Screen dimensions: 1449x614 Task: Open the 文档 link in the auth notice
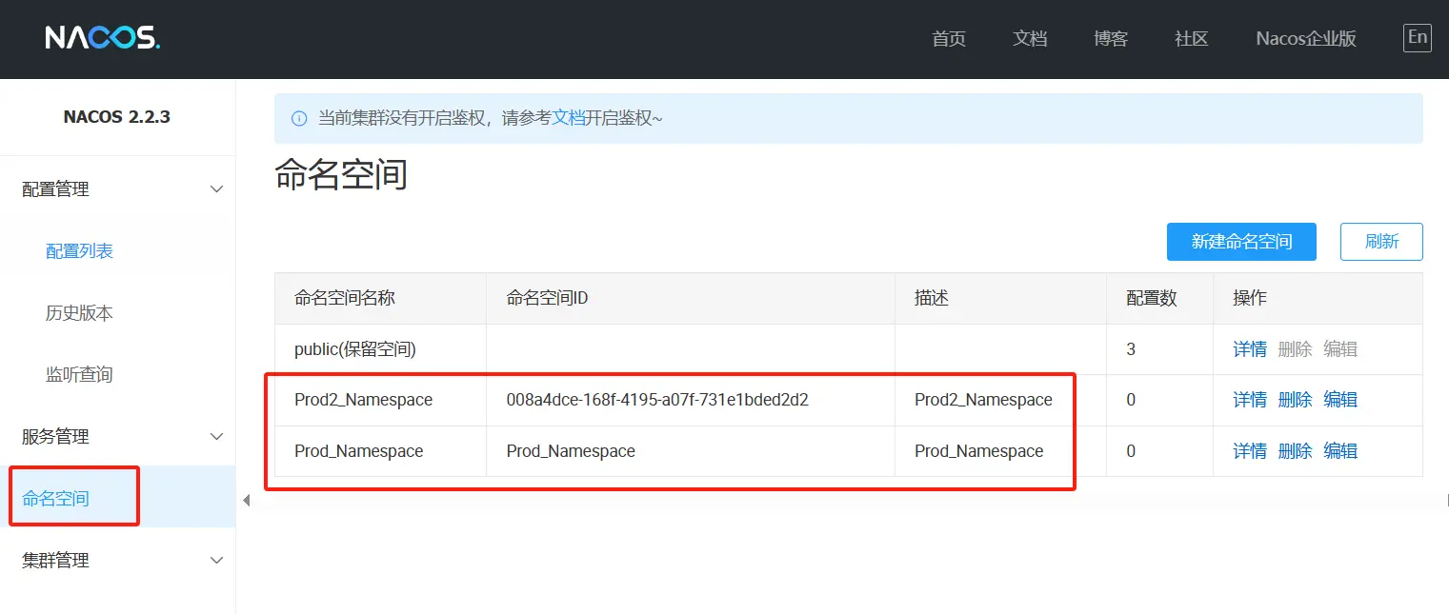click(569, 118)
